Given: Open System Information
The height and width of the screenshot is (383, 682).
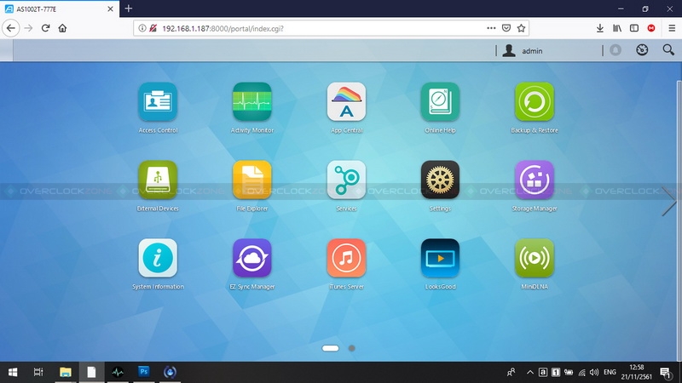Looking at the screenshot, I should coord(158,258).
